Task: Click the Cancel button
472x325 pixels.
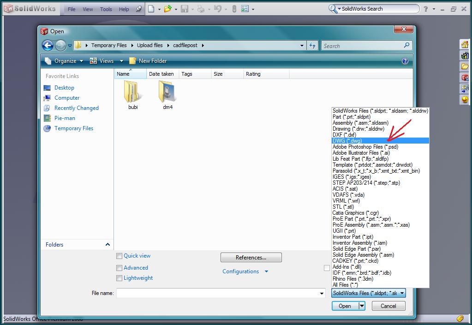Action: (x=388, y=306)
